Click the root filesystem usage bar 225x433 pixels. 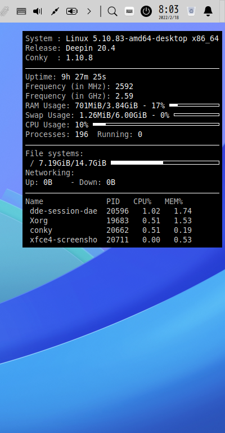tap(165, 162)
